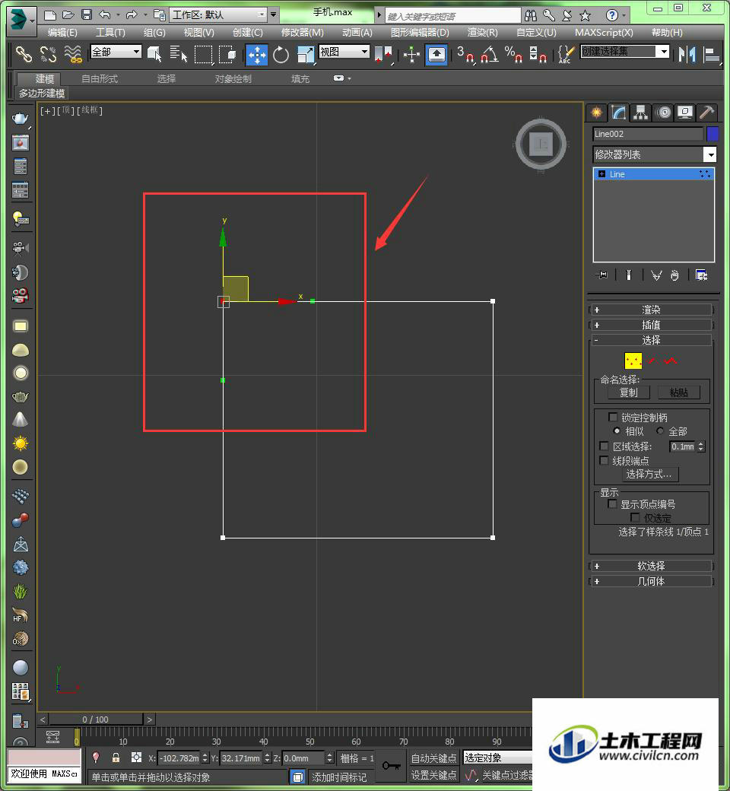Click the 粘贴 named selection button

(678, 392)
